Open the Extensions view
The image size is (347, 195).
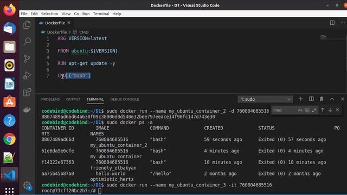click(x=27, y=93)
